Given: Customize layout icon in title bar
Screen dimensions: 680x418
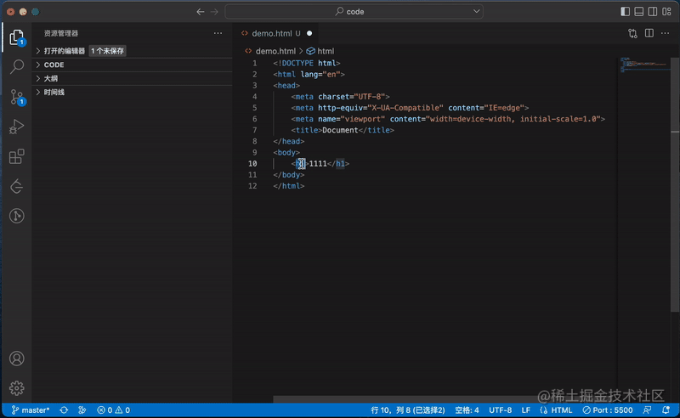Looking at the screenshot, I should click(666, 12).
